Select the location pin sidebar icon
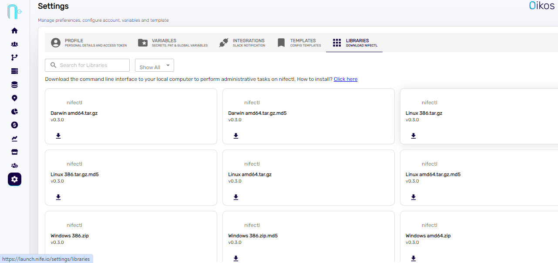The image size is (558, 263). click(14, 98)
